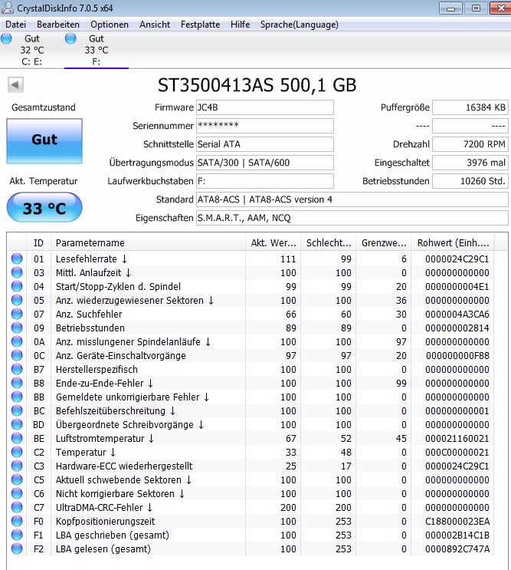Click the Laufwerkbuchstaben field F:

pyautogui.click(x=265, y=181)
